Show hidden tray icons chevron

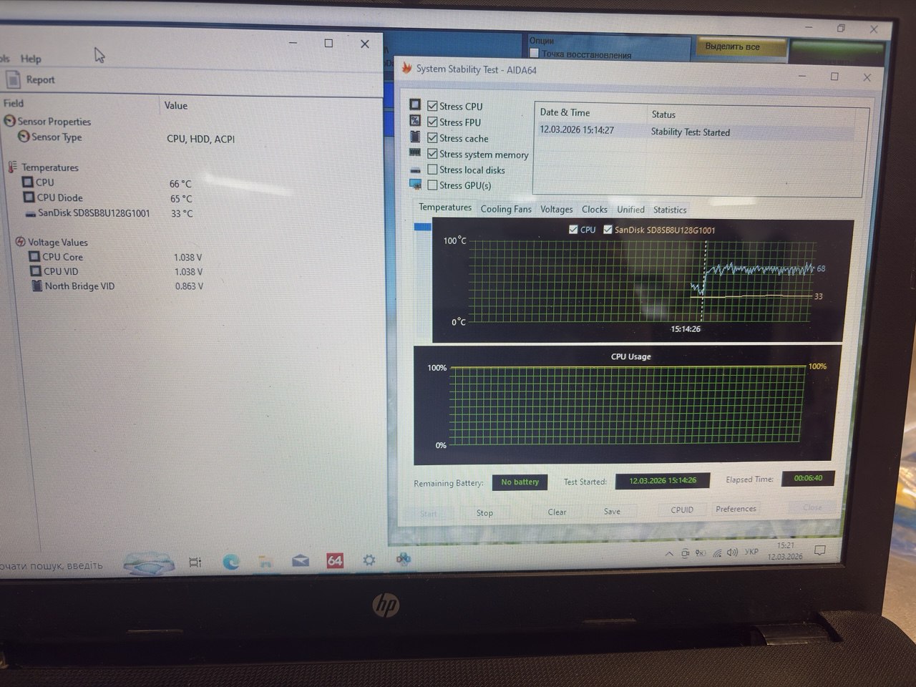(669, 554)
